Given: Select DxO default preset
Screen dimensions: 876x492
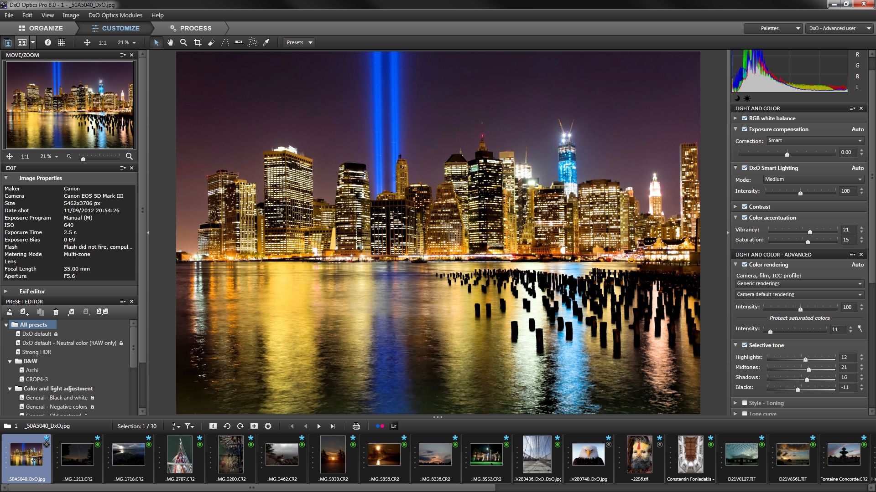Looking at the screenshot, I should 37,334.
